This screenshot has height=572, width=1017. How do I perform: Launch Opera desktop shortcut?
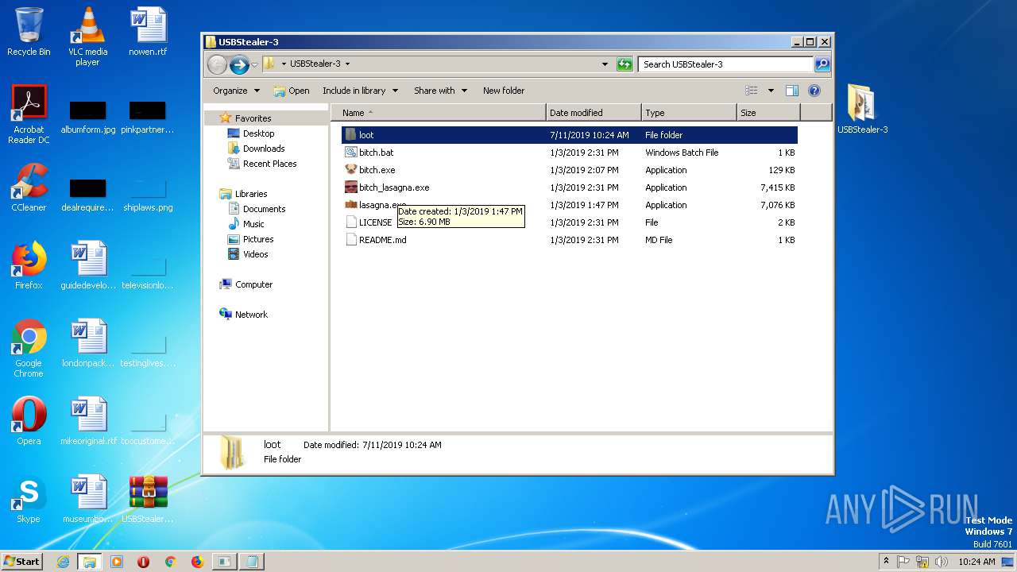29,421
